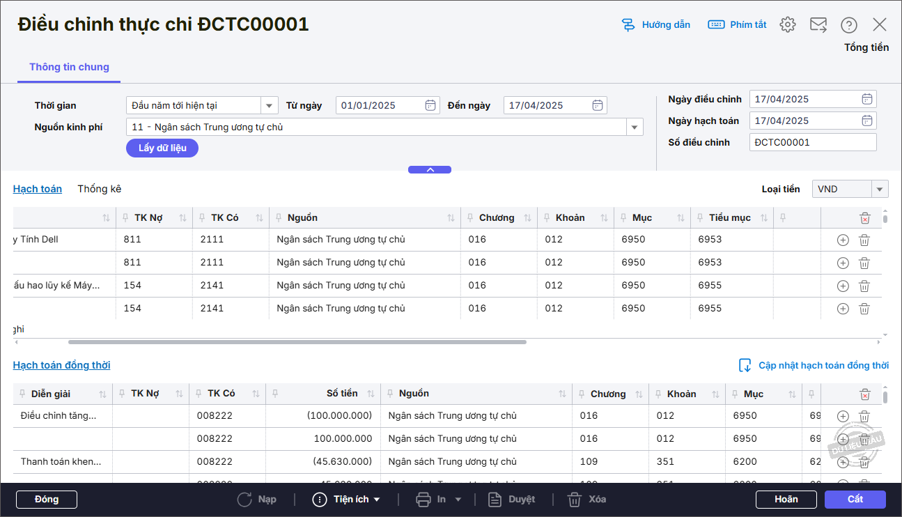Pin the TK Nợ column in Hạch toán
Image resolution: width=902 pixels, height=517 pixels.
125,218
